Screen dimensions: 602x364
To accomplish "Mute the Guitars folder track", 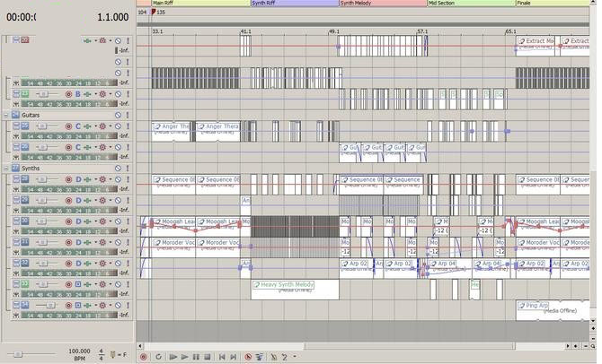I will 118,115.
